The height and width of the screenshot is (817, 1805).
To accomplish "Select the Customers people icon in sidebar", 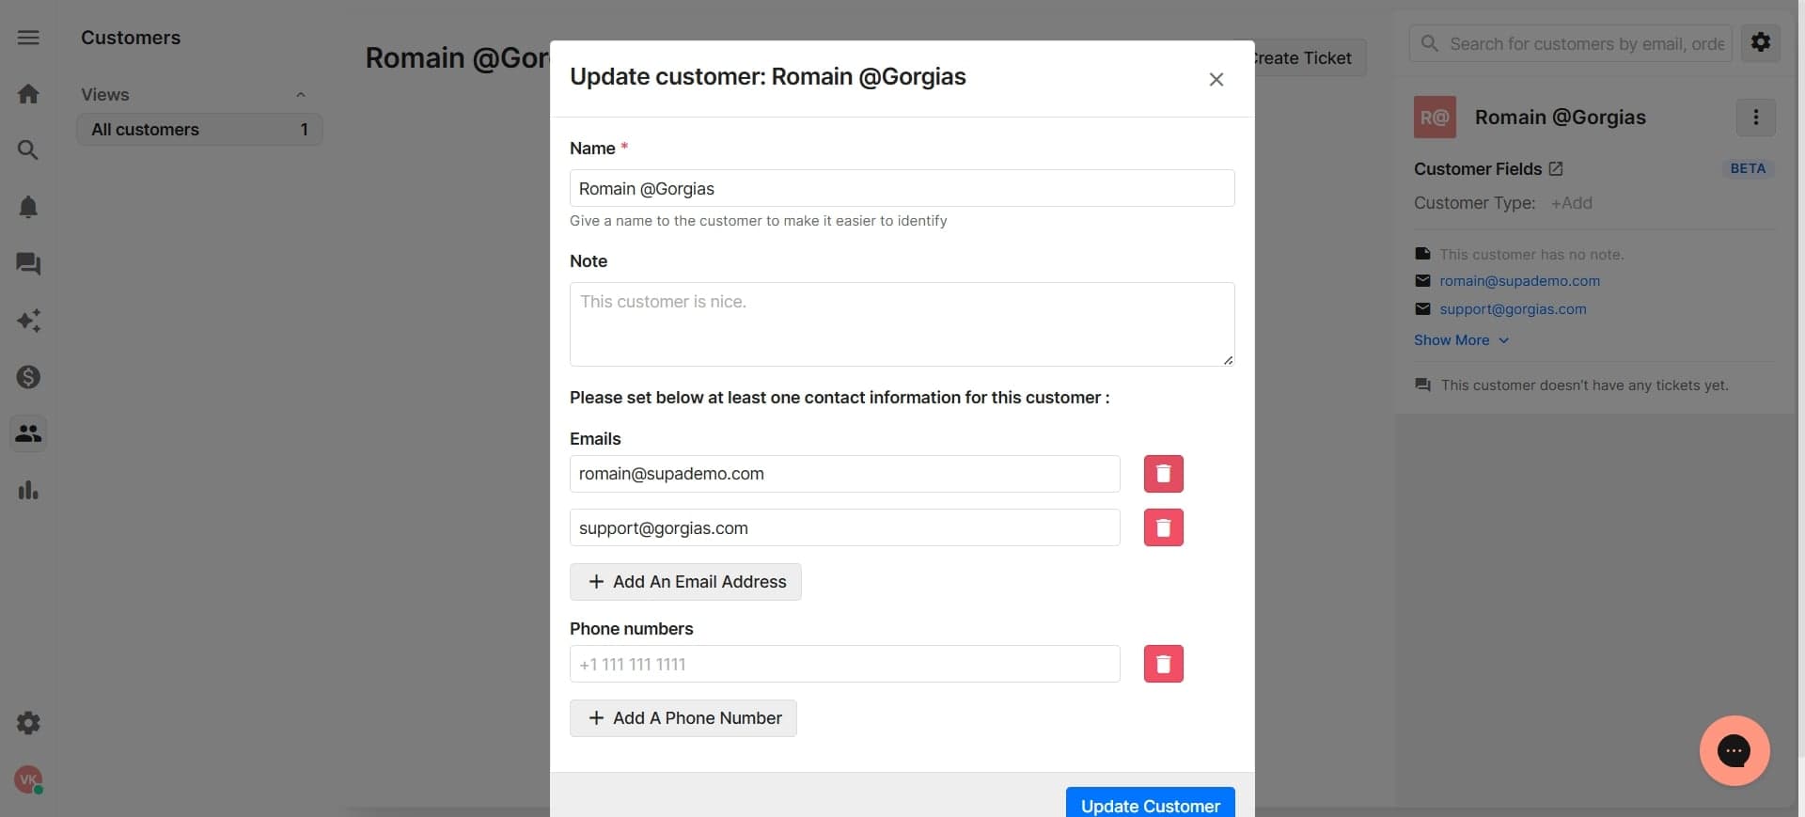I will coord(28,433).
